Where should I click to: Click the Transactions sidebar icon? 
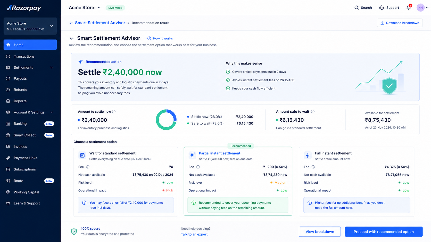8,56
